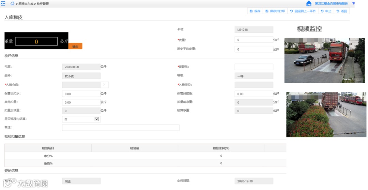The height and width of the screenshot is (190, 368).
Task: Select the 杂质% table row
Action: pyautogui.click(x=145, y=163)
